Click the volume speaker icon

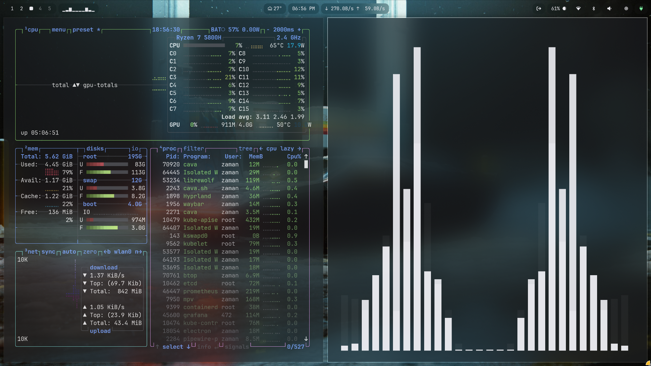[609, 8]
